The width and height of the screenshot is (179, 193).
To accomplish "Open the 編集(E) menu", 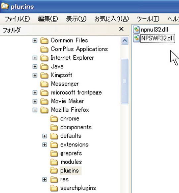I will [x=48, y=19].
